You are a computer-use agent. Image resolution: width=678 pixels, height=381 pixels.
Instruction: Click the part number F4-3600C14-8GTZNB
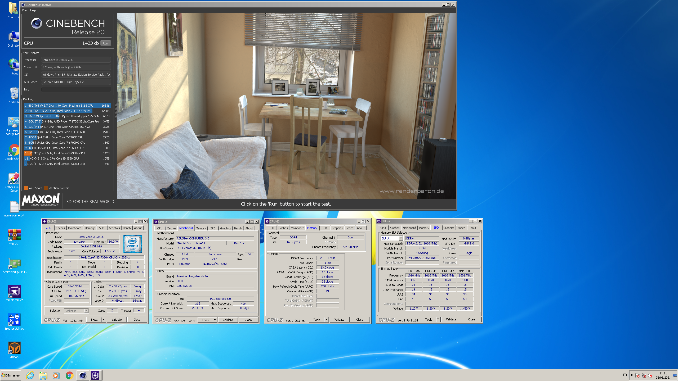click(422, 258)
